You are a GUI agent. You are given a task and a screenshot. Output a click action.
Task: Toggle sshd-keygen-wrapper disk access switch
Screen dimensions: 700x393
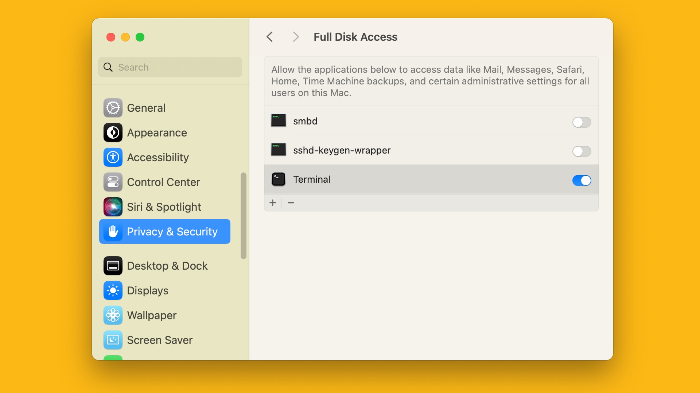(x=582, y=151)
